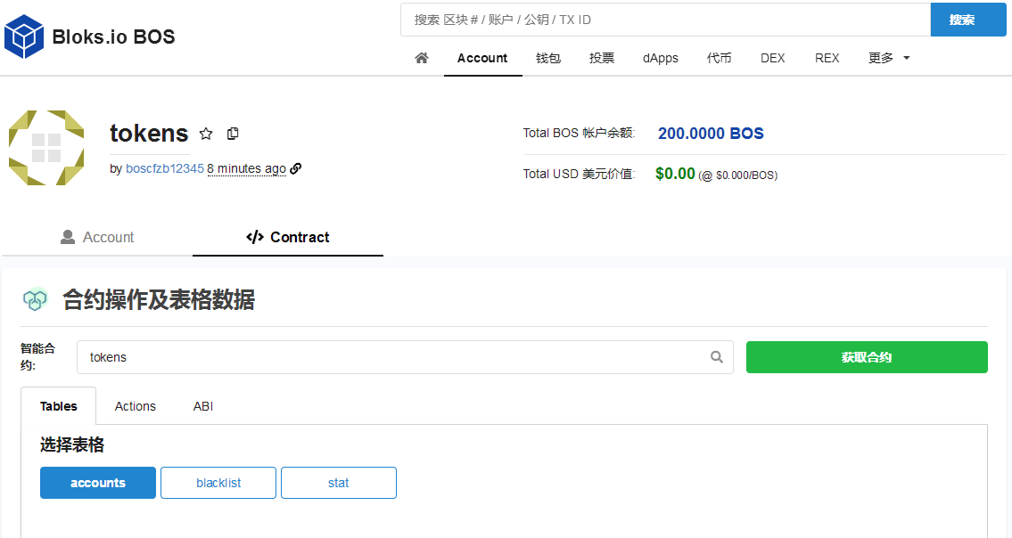Go to home via house icon
This screenshot has width=1012, height=538.
[422, 58]
